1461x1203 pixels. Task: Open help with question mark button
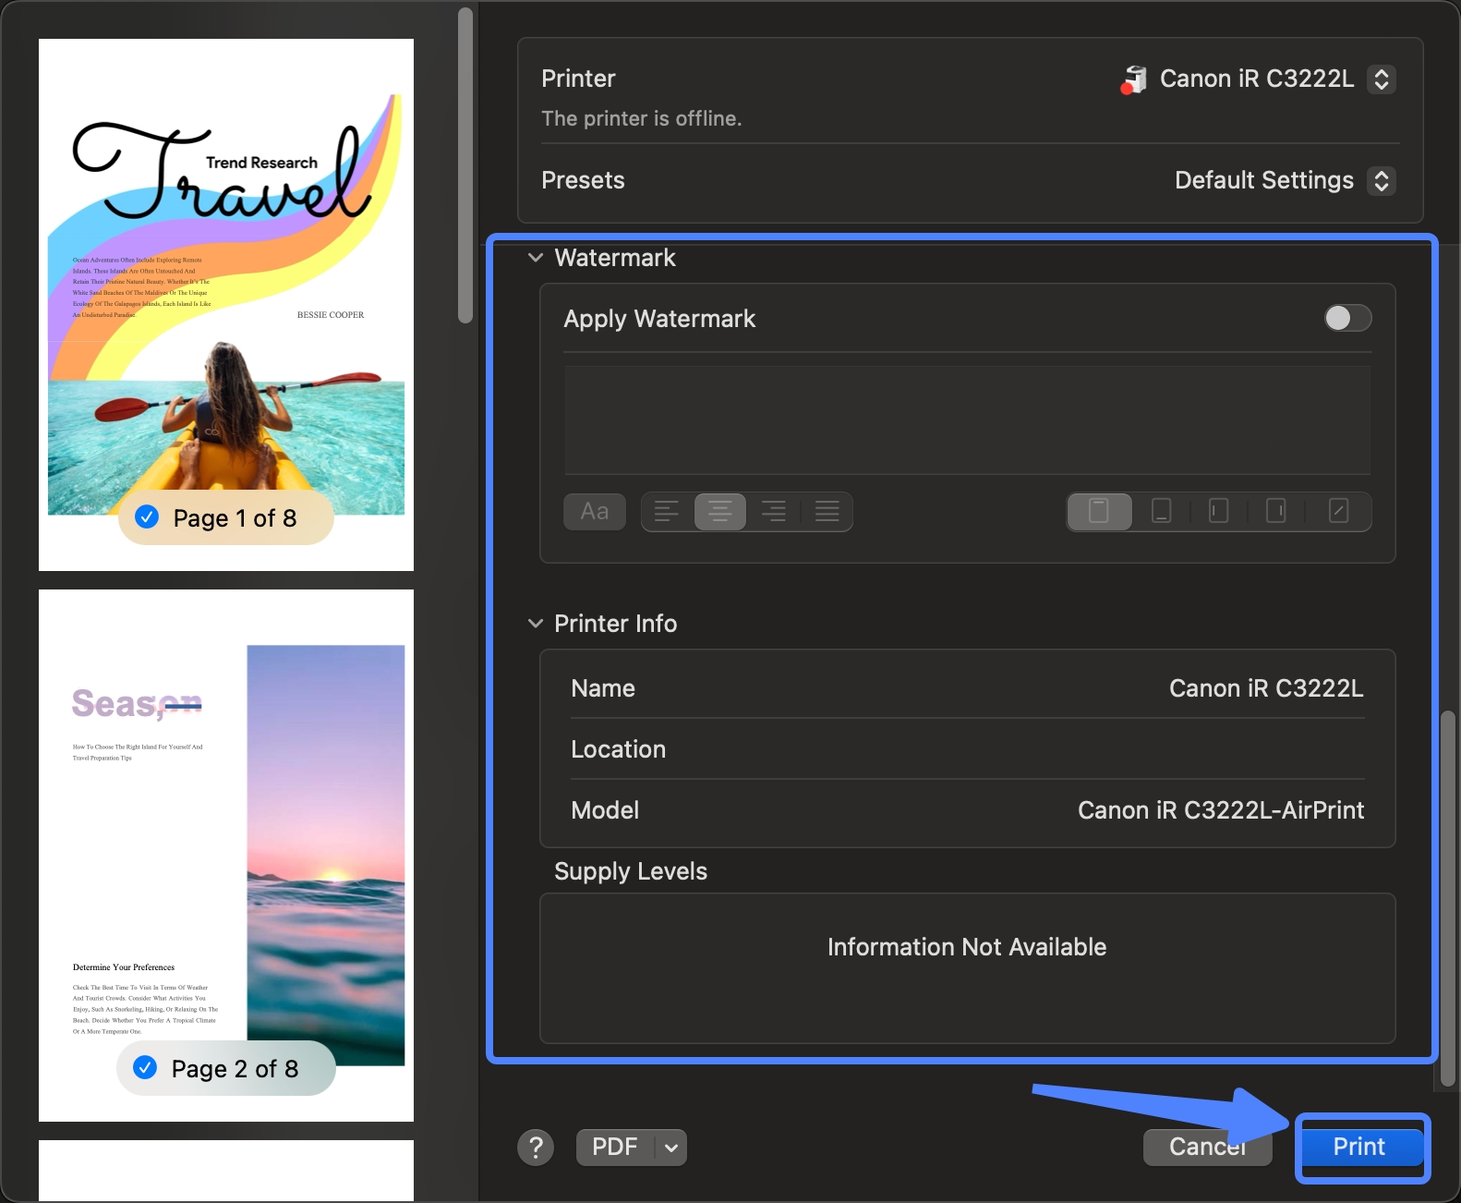(x=536, y=1148)
